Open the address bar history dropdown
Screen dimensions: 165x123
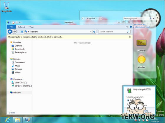click(x=91, y=32)
